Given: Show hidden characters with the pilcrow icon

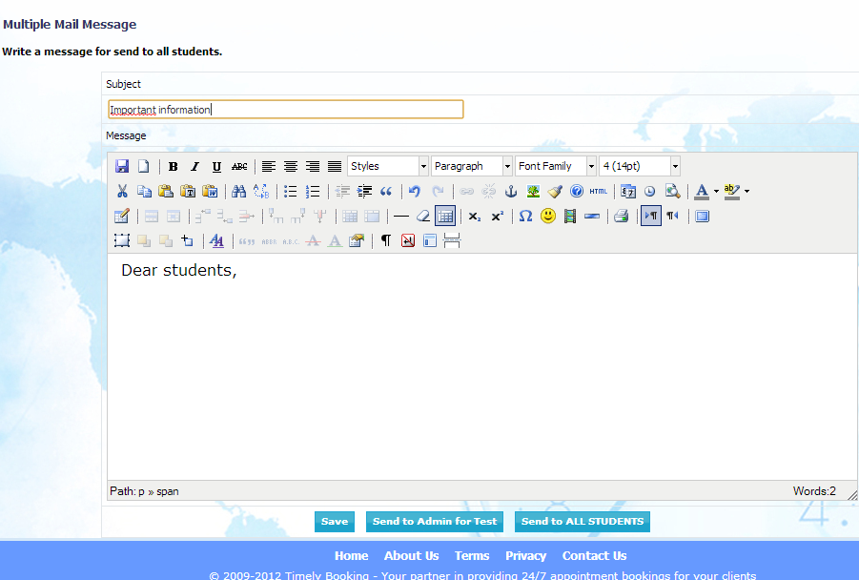Looking at the screenshot, I should pyautogui.click(x=386, y=240).
